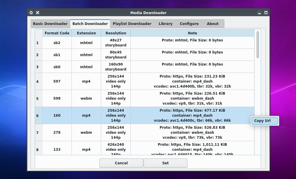This screenshot has height=179, width=296.
Task: Click webm extension in row 278
Action: point(86,132)
